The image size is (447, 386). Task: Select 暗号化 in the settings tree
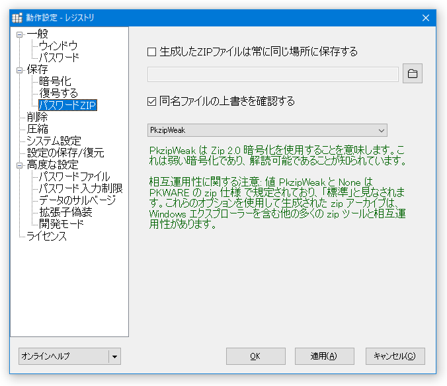click(x=55, y=81)
